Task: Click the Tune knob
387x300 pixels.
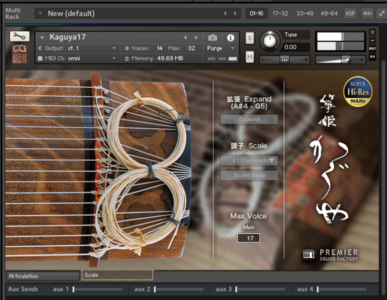Action: tap(270, 41)
